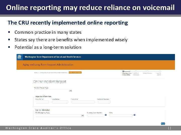181x135 pixels.
Task: Click 'Common practice in many states' bullet
Action: coord(48,32)
